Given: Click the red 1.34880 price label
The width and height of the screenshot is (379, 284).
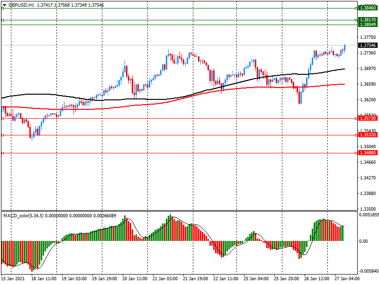Looking at the screenshot, I should [368, 153].
